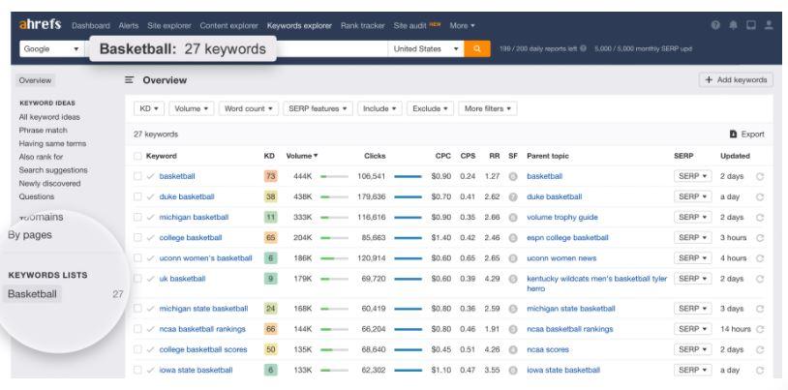The width and height of the screenshot is (788, 390).
Task: Refresh the michigan state basketball row icon
Action: [x=760, y=309]
